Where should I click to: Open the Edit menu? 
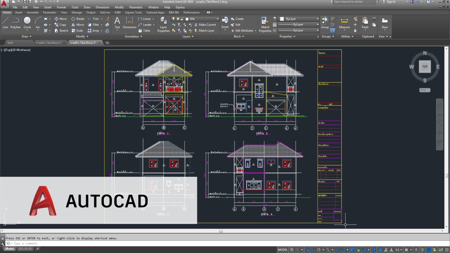[25, 7]
